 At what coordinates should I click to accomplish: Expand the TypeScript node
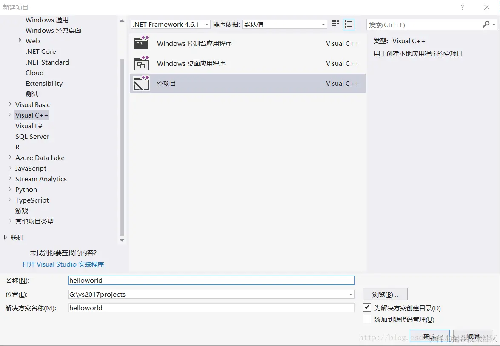pyautogui.click(x=9, y=200)
